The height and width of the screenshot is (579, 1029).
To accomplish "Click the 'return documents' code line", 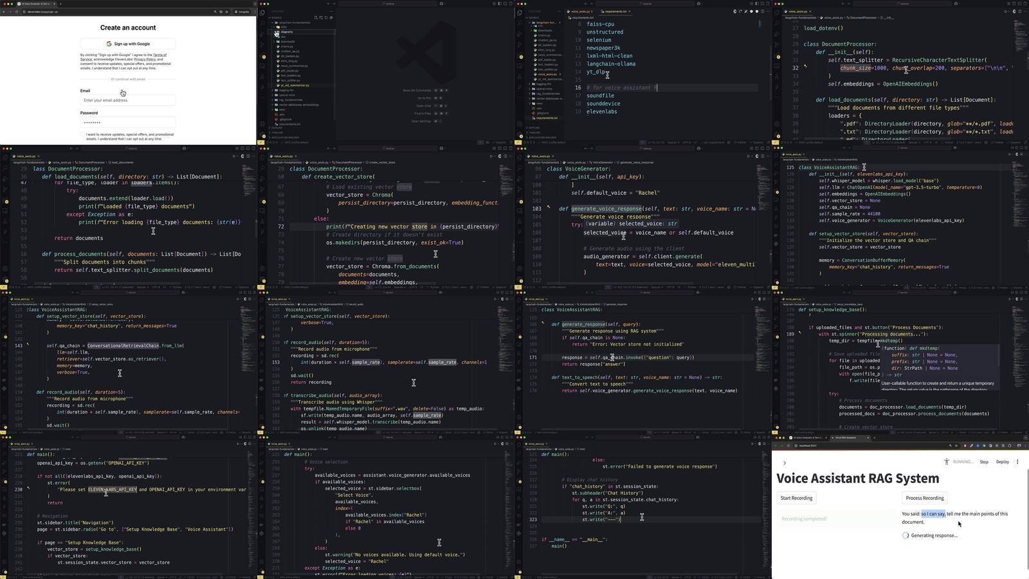I will pos(78,238).
